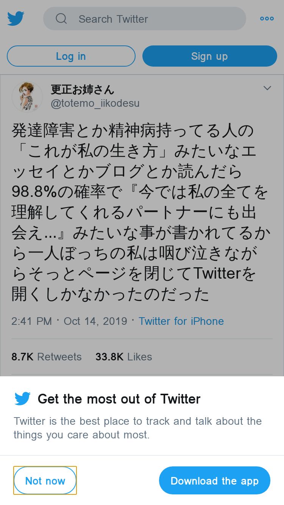Screen dimensions: 284x505
Task: Click the magnifier icon in search bar
Action: pyautogui.click(x=61, y=19)
